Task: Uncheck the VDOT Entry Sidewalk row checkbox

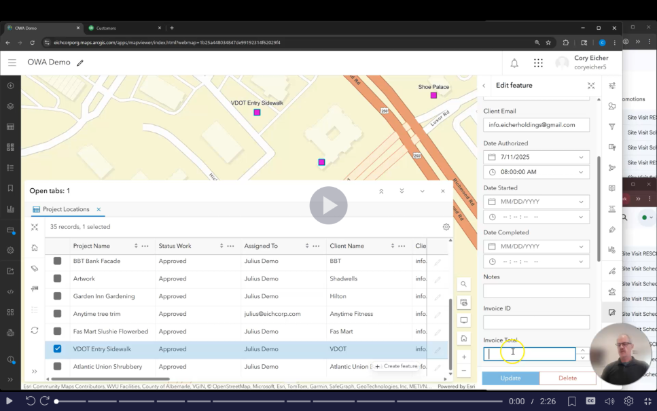Action: (x=58, y=349)
